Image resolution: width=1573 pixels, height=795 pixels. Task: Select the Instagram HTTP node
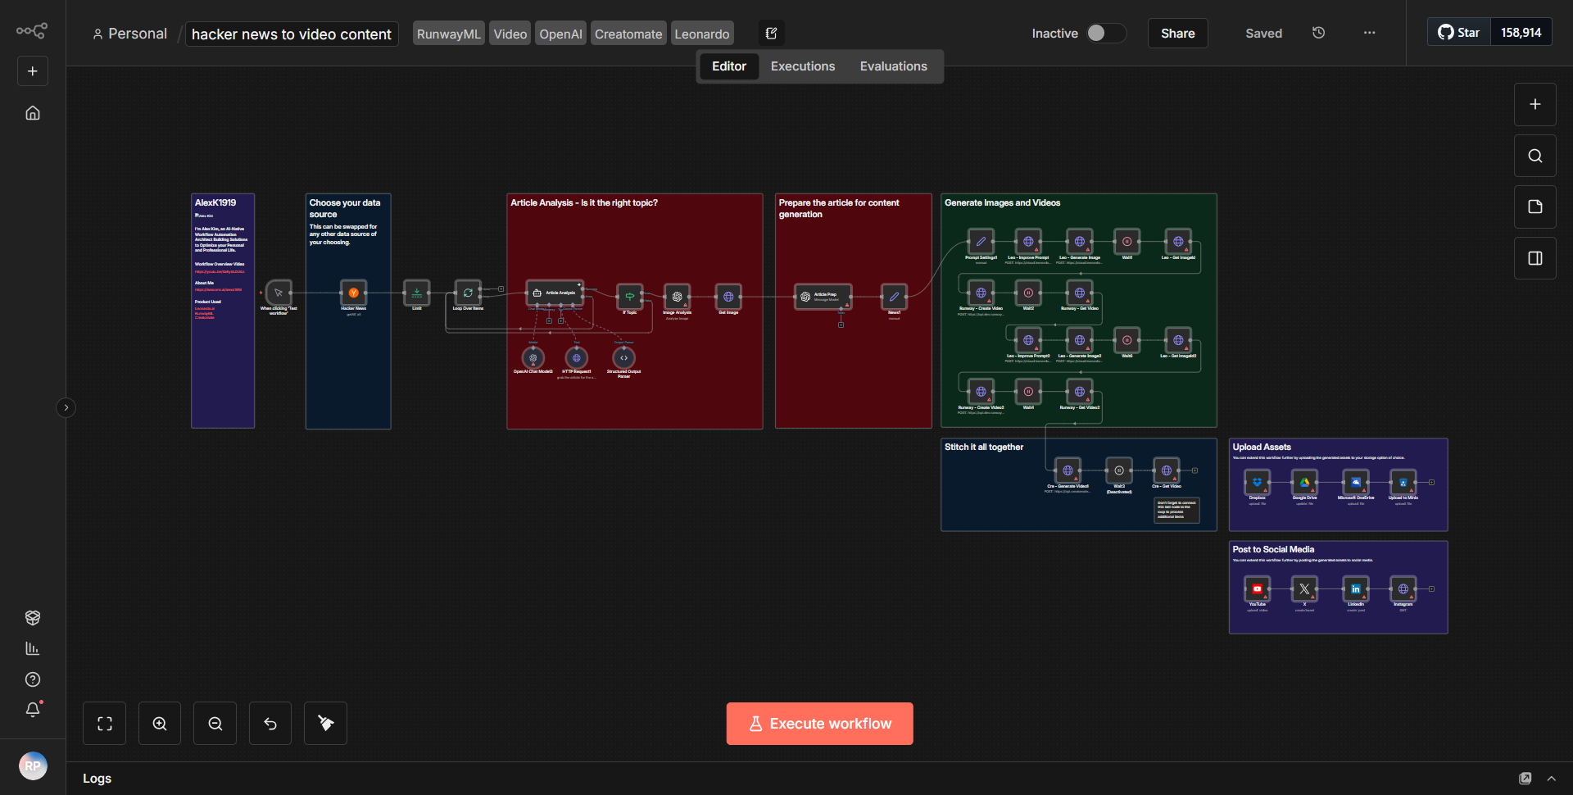pyautogui.click(x=1403, y=588)
